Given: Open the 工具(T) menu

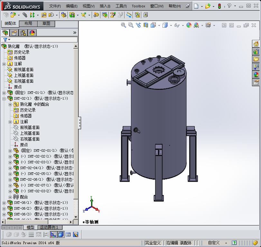Looking at the screenshot, I should pos(121,6).
